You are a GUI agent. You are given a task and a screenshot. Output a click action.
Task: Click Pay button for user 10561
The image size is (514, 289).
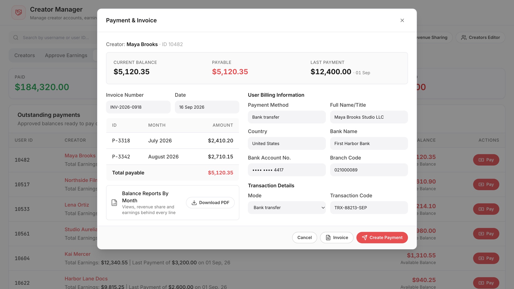[486, 234]
